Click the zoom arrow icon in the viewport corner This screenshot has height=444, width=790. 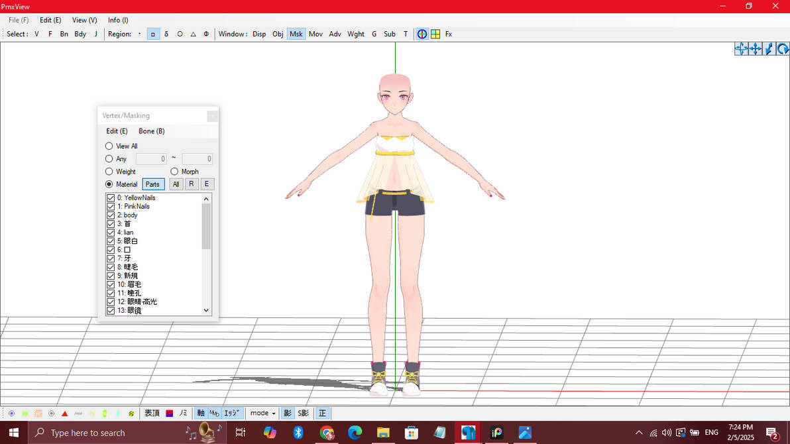point(769,49)
